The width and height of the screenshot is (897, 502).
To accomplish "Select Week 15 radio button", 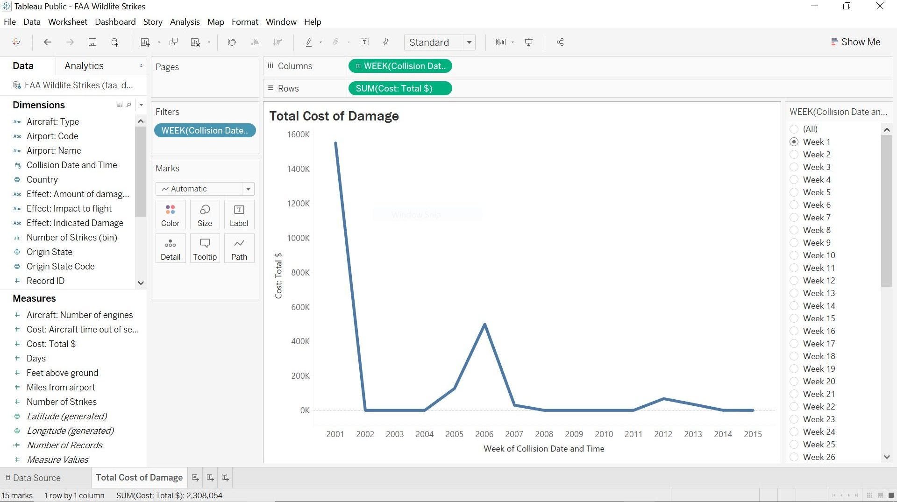I will (x=794, y=318).
